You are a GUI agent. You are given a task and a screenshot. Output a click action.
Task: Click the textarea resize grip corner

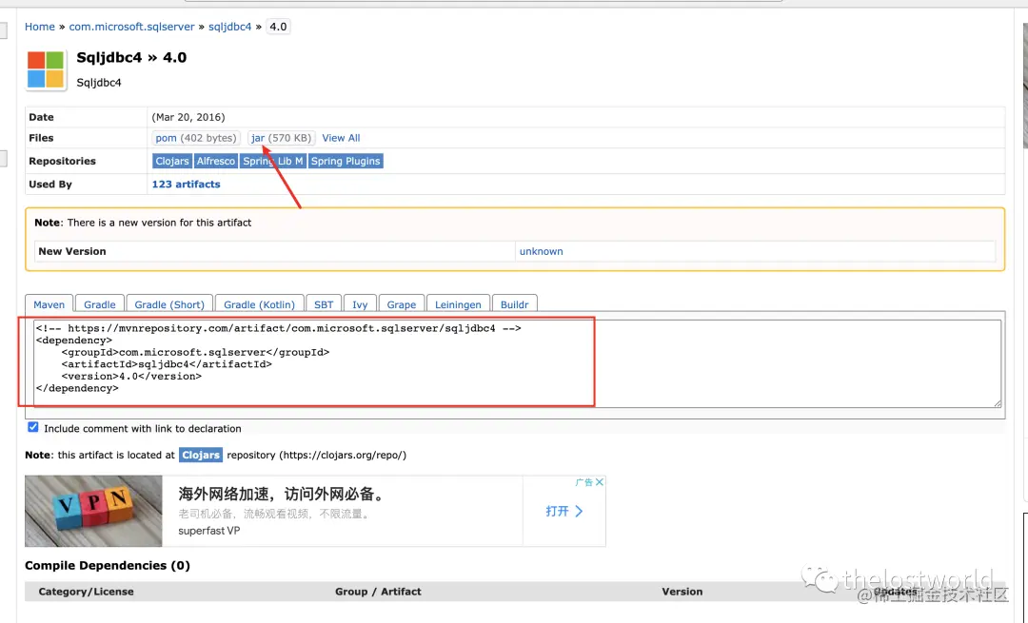(998, 403)
